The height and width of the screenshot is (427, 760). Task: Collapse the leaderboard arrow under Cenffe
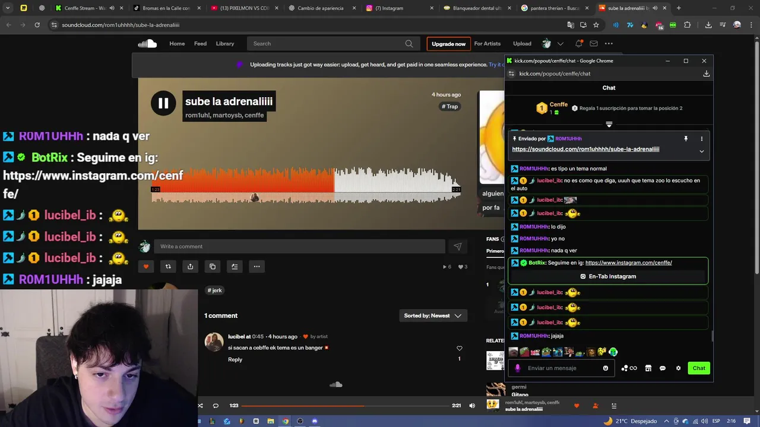coord(609,125)
